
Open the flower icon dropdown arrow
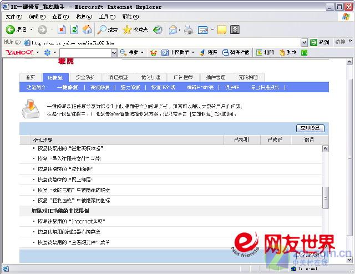55,53
